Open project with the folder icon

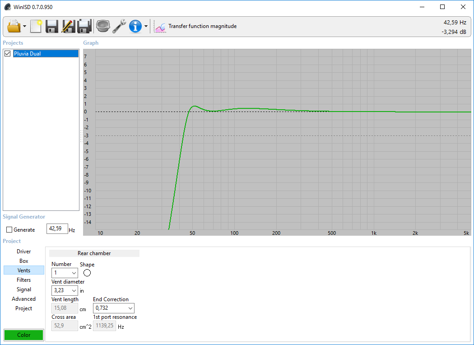[14, 26]
